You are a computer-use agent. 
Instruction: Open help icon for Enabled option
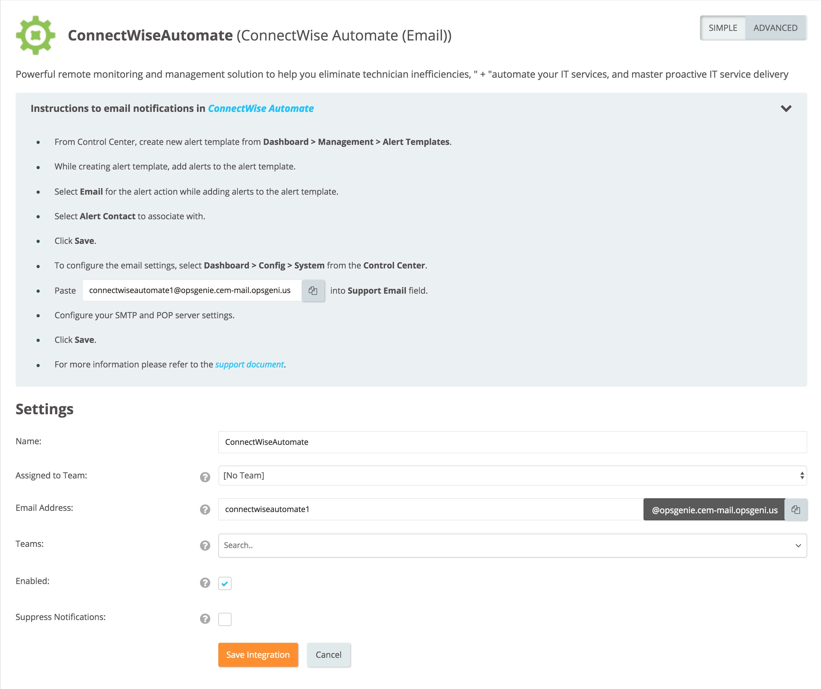tap(205, 582)
